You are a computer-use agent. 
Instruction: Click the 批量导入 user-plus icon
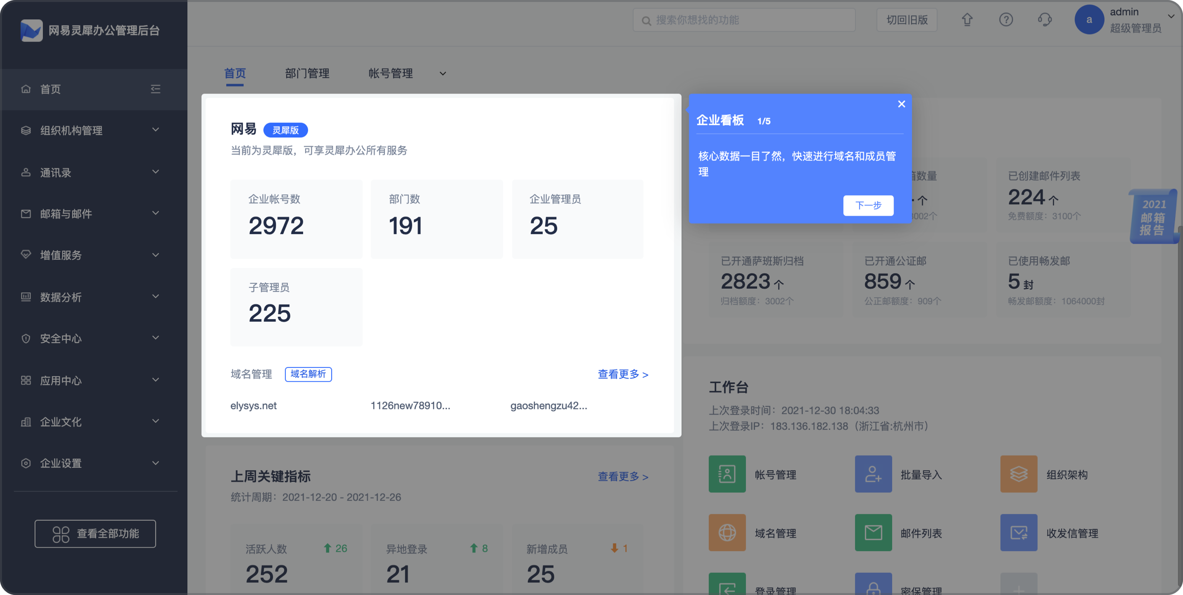tap(873, 474)
